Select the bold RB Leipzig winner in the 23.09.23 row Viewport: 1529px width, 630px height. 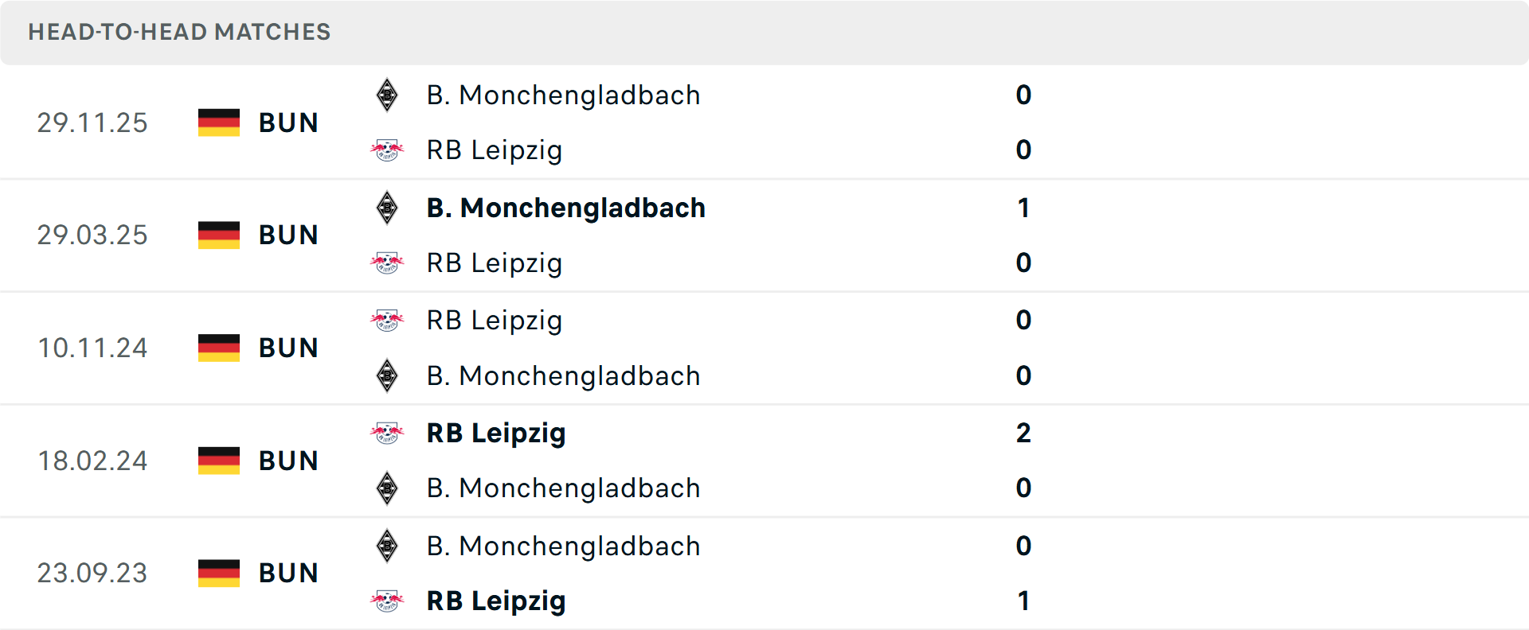[x=496, y=601]
